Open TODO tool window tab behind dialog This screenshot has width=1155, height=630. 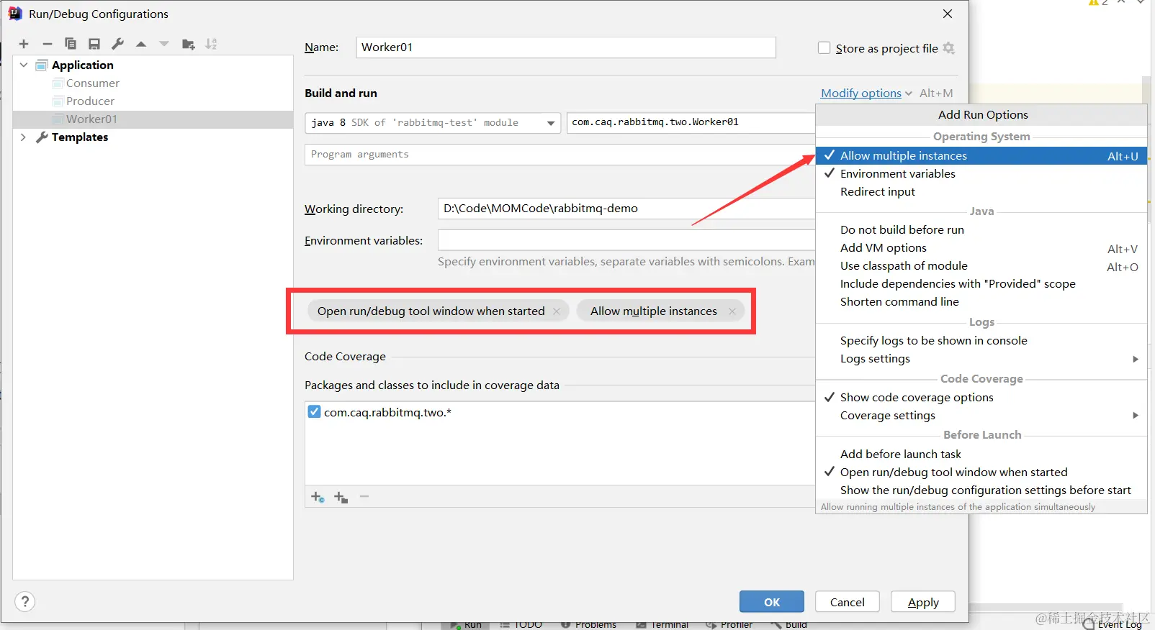click(x=521, y=624)
